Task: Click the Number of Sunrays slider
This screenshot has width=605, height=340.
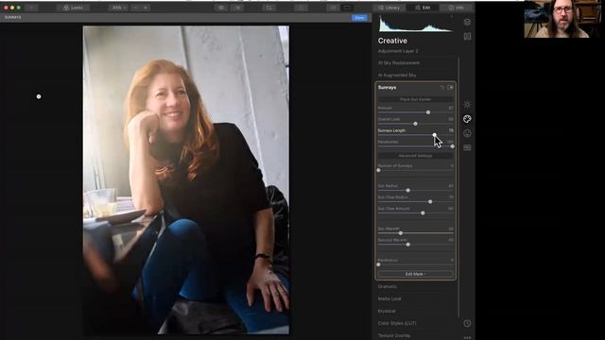Action: pyautogui.click(x=416, y=170)
